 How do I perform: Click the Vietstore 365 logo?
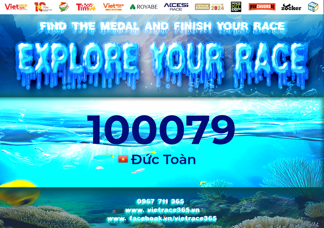113,7
